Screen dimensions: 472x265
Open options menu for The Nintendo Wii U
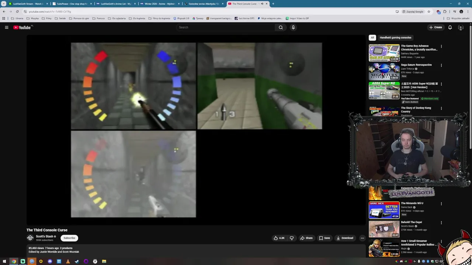point(441,204)
